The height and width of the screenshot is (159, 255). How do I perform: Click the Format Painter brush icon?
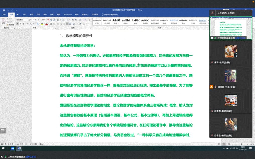click(x=8, y=25)
